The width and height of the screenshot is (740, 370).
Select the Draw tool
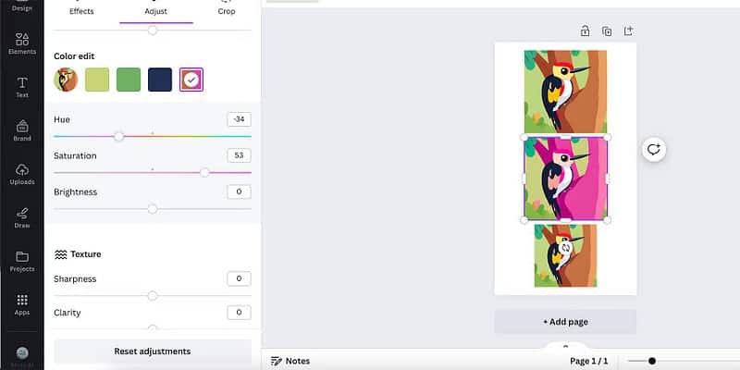pos(21,217)
